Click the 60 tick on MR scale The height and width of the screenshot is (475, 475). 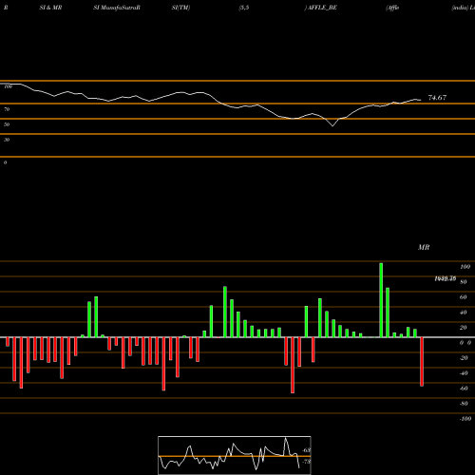(x=464, y=297)
